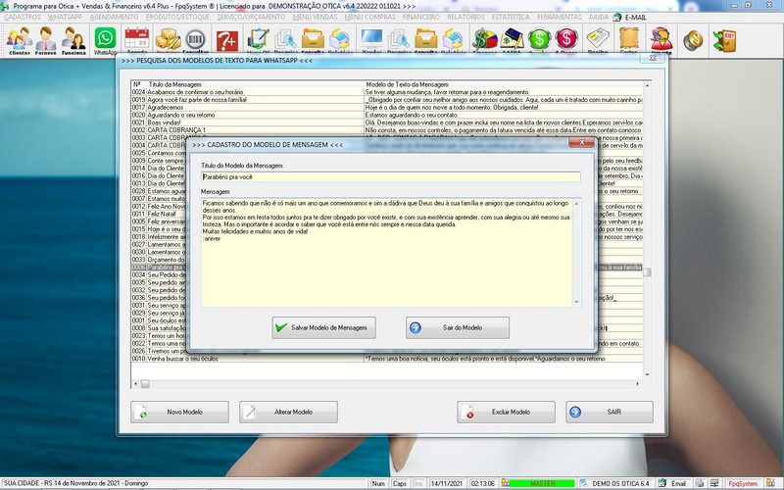Open the Produtos boxes icon

point(168,40)
